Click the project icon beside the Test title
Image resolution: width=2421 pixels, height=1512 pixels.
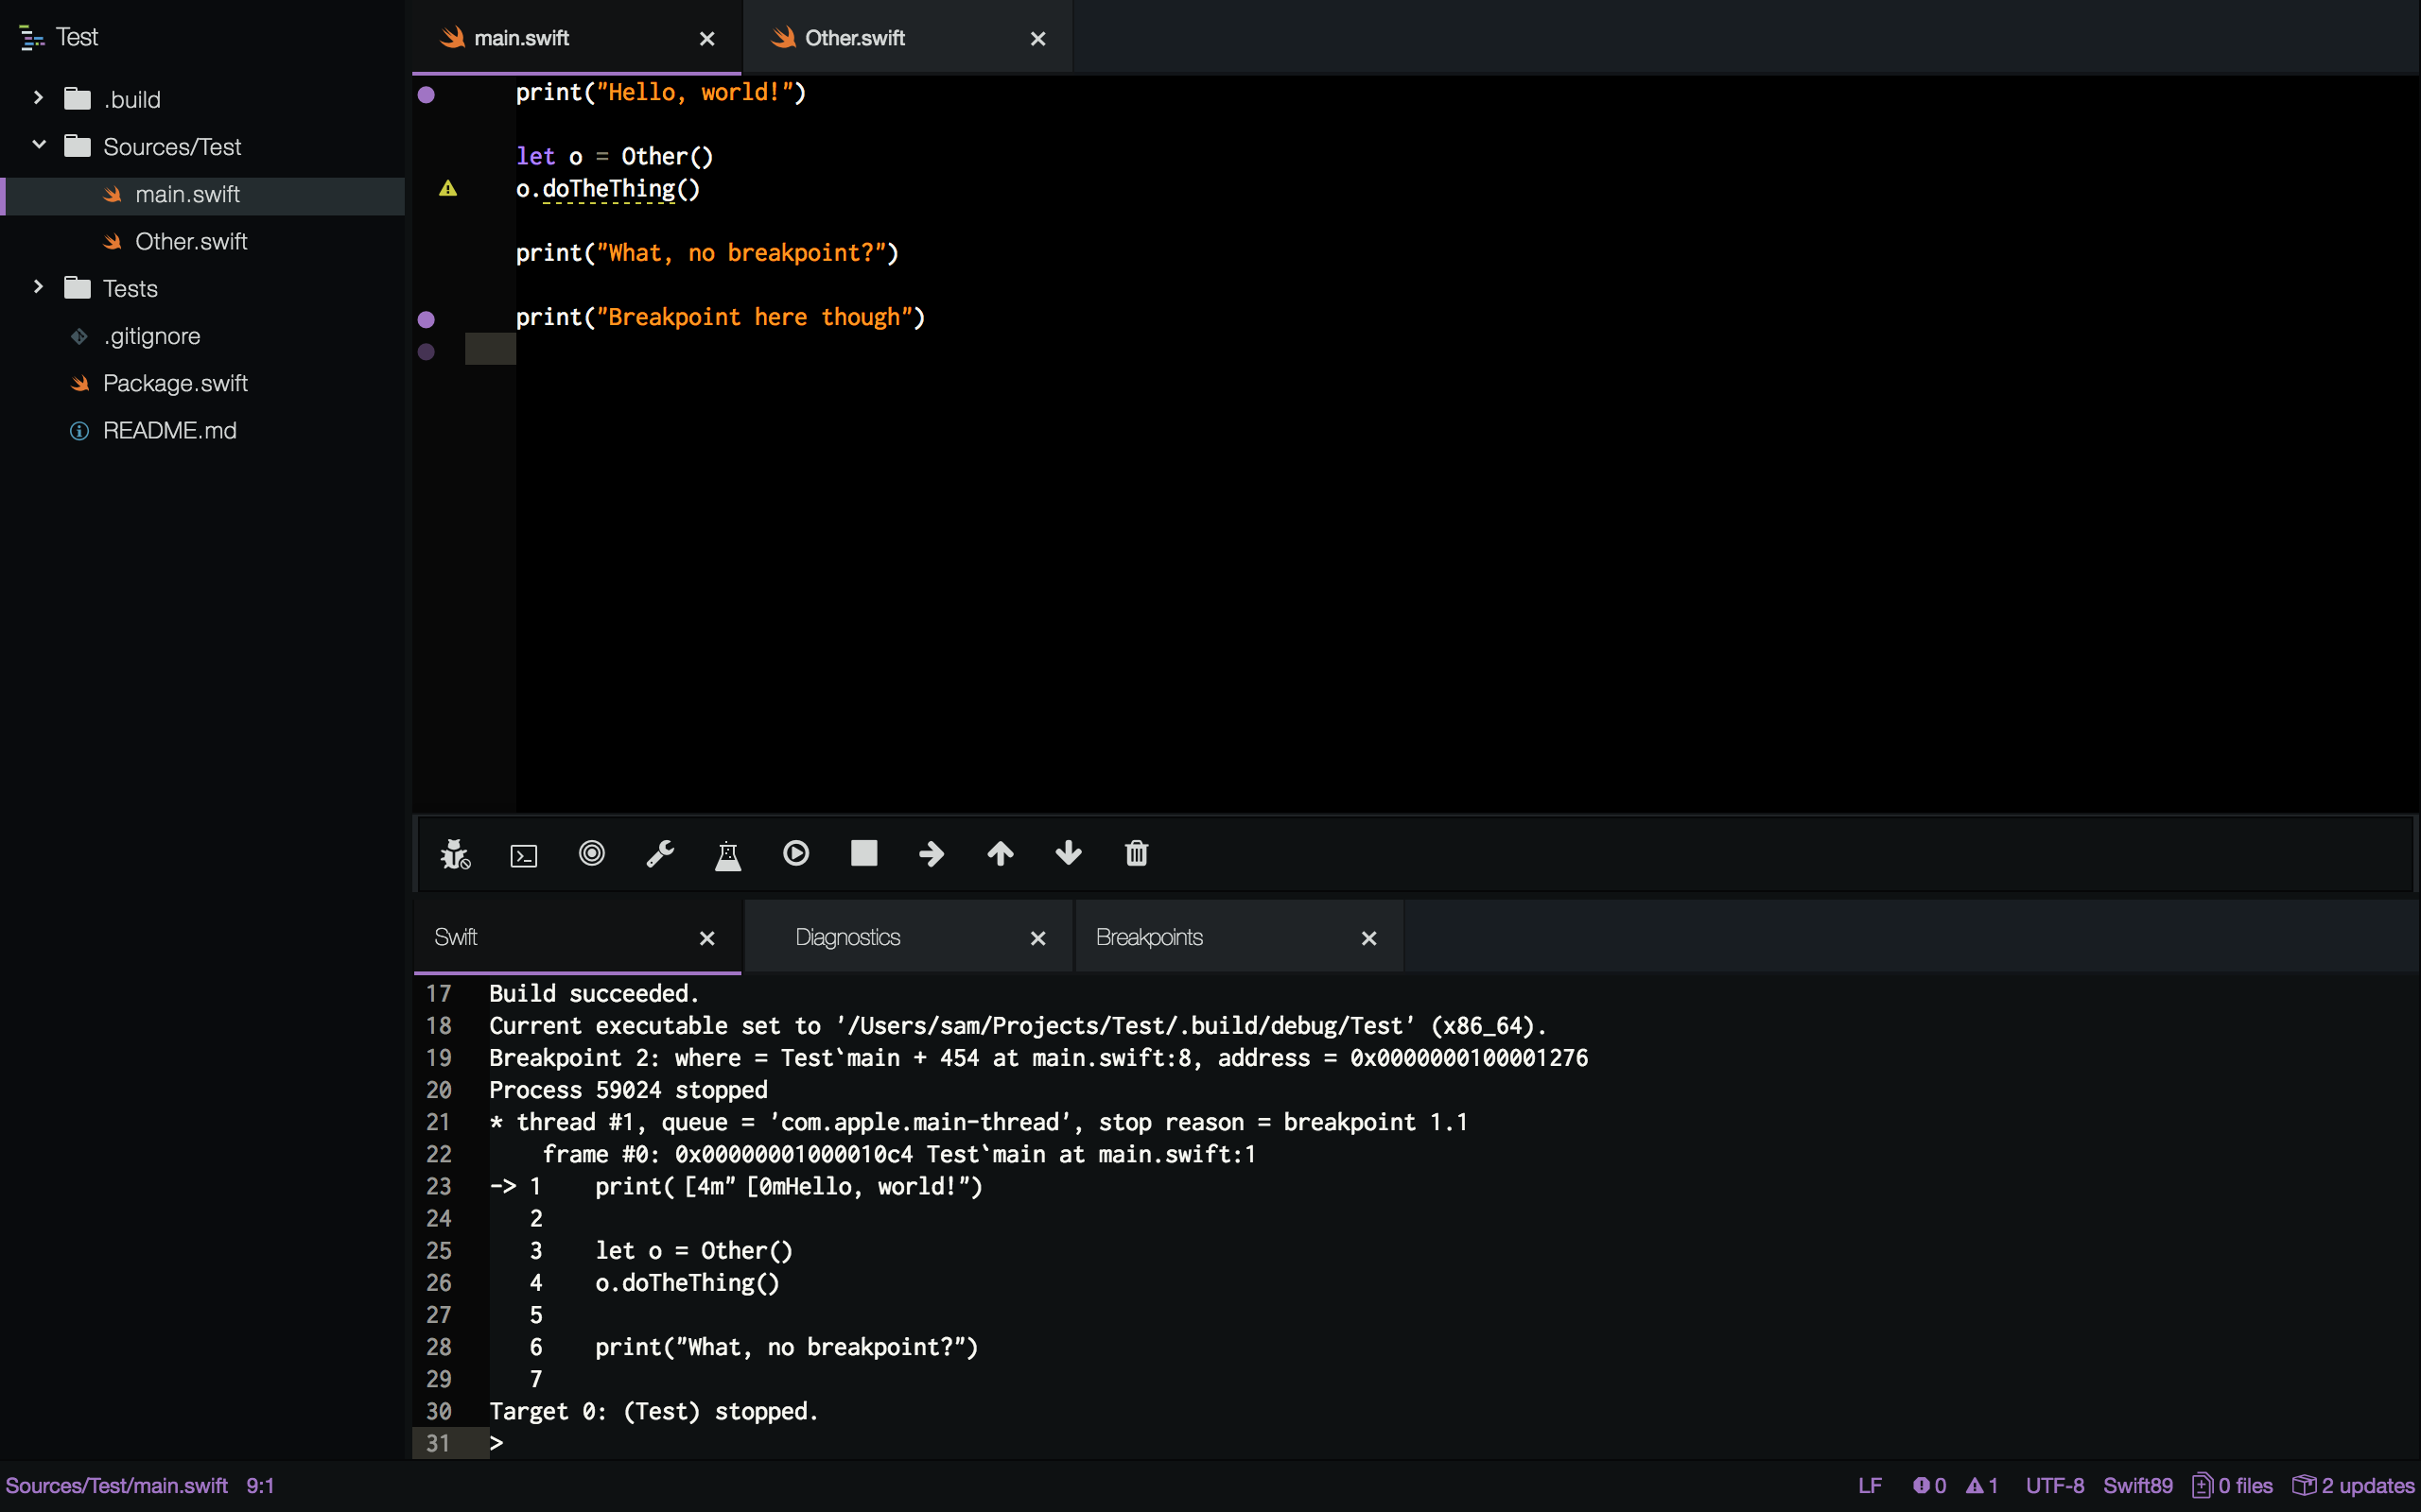pyautogui.click(x=31, y=38)
